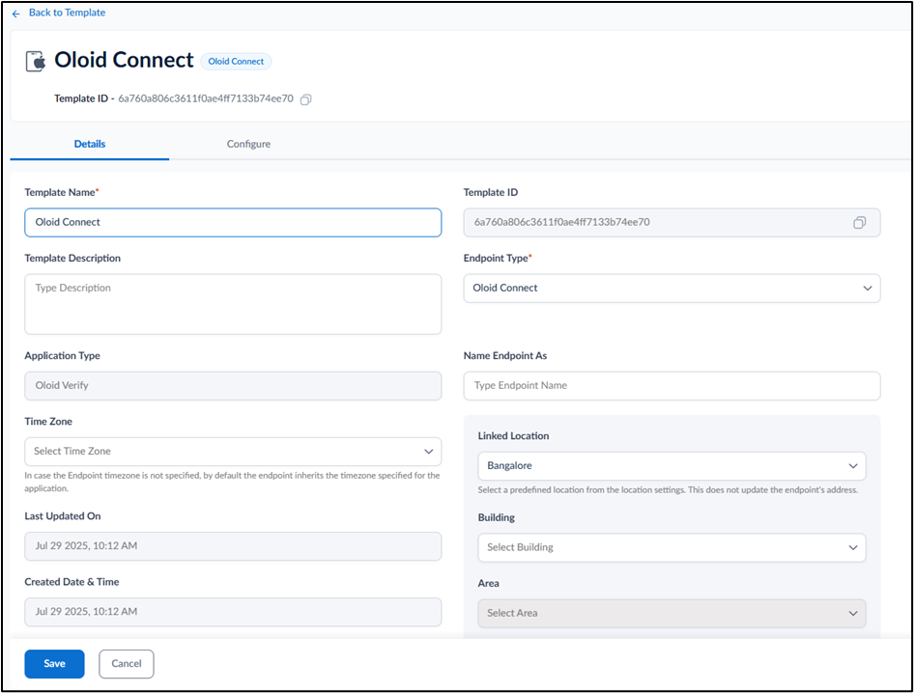Copy ID inside the Template ID field
914x693 pixels.
pos(859,222)
